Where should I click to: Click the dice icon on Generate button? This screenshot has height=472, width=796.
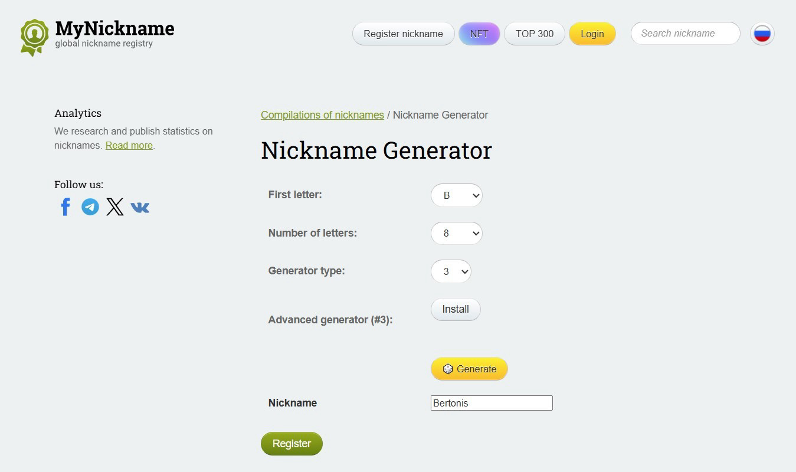coord(447,369)
